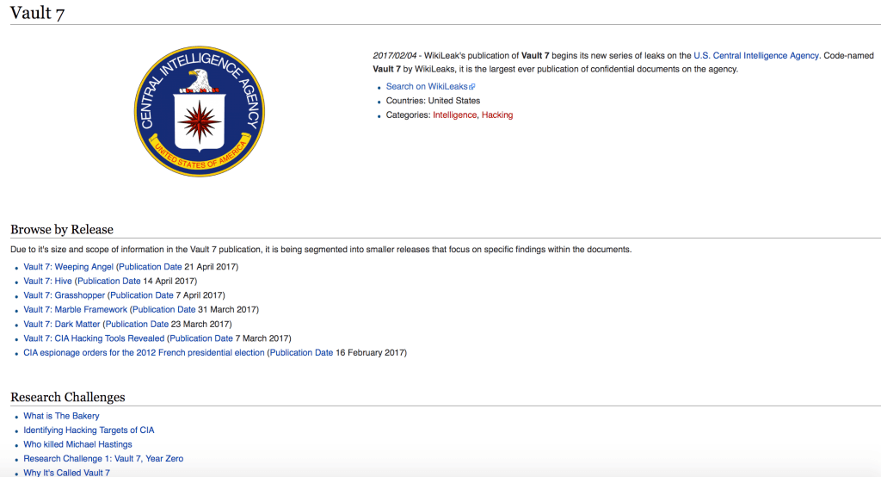Click the CIA seal logo image
881x477 pixels.
coord(200,110)
